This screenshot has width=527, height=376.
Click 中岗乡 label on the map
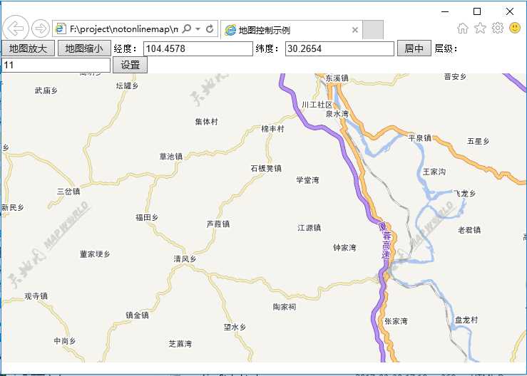click(x=65, y=341)
